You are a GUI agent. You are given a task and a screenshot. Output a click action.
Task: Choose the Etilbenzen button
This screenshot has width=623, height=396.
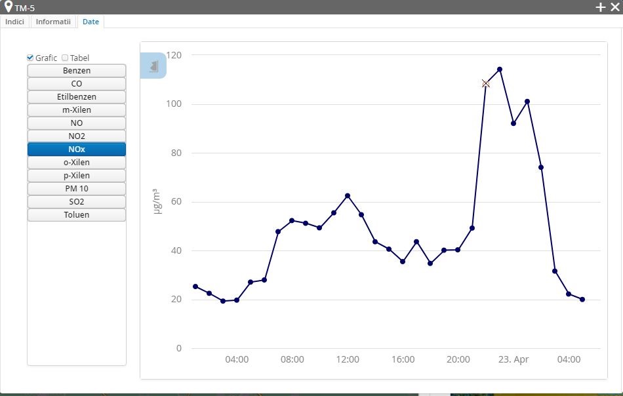pyautogui.click(x=77, y=97)
